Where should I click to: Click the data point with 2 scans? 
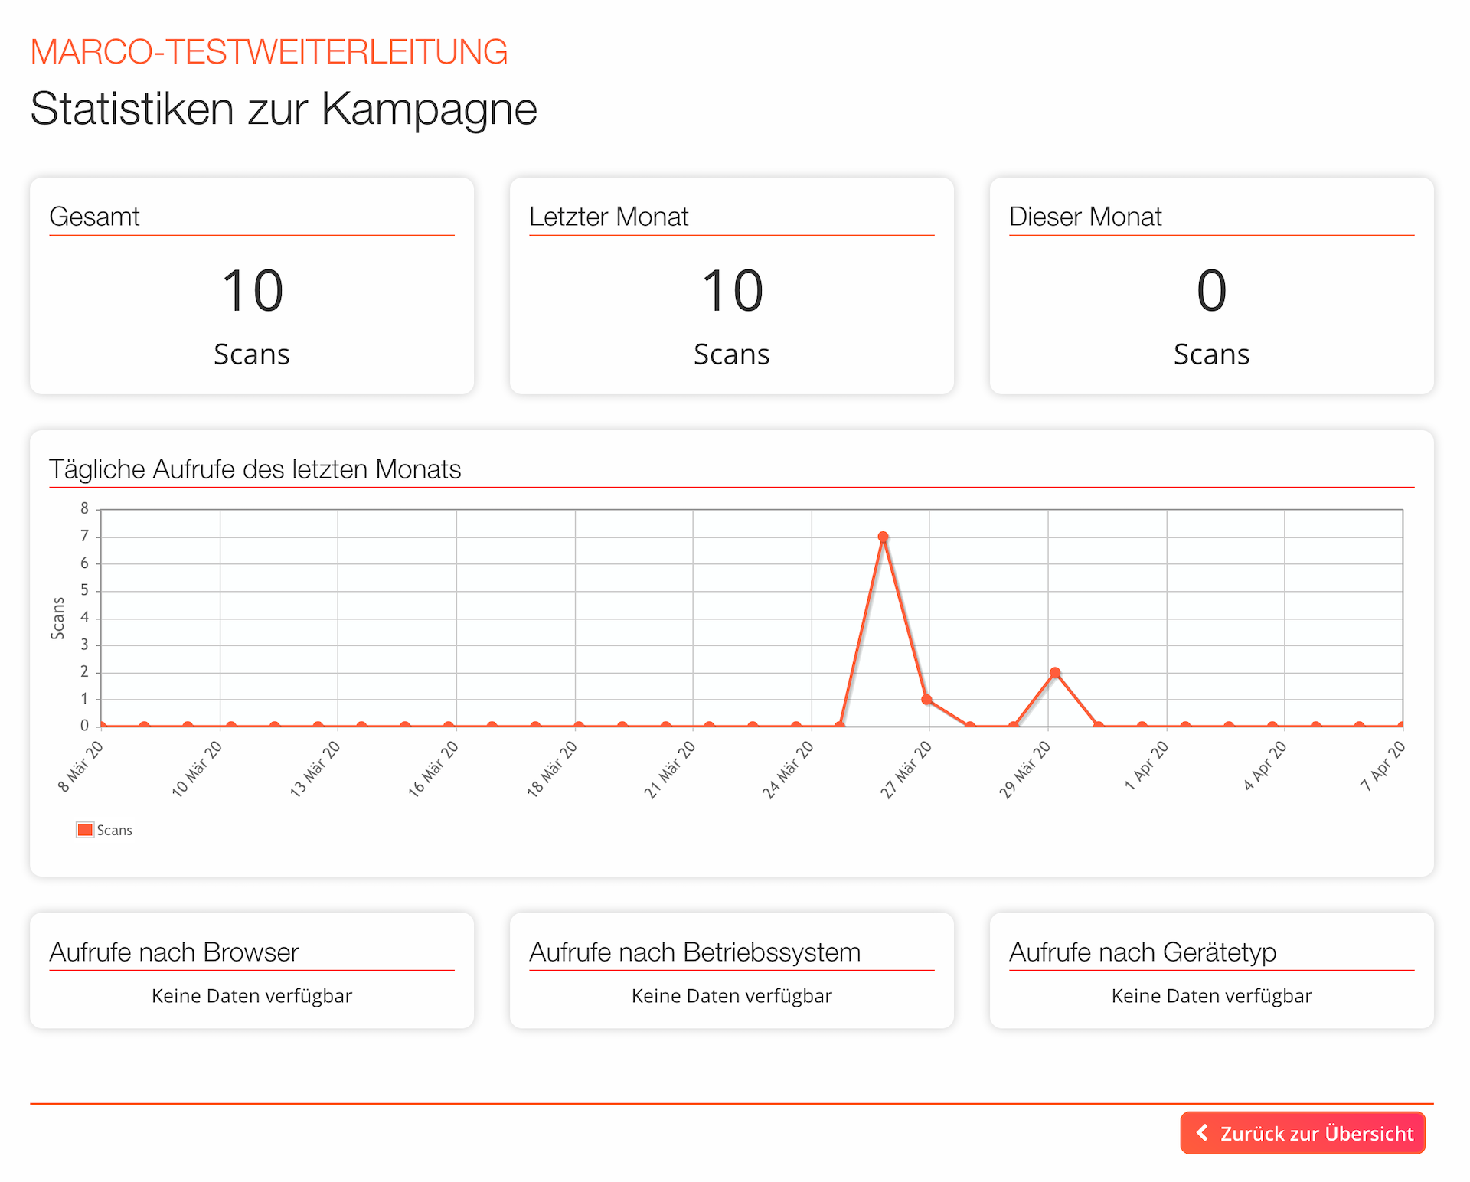coord(1055,673)
